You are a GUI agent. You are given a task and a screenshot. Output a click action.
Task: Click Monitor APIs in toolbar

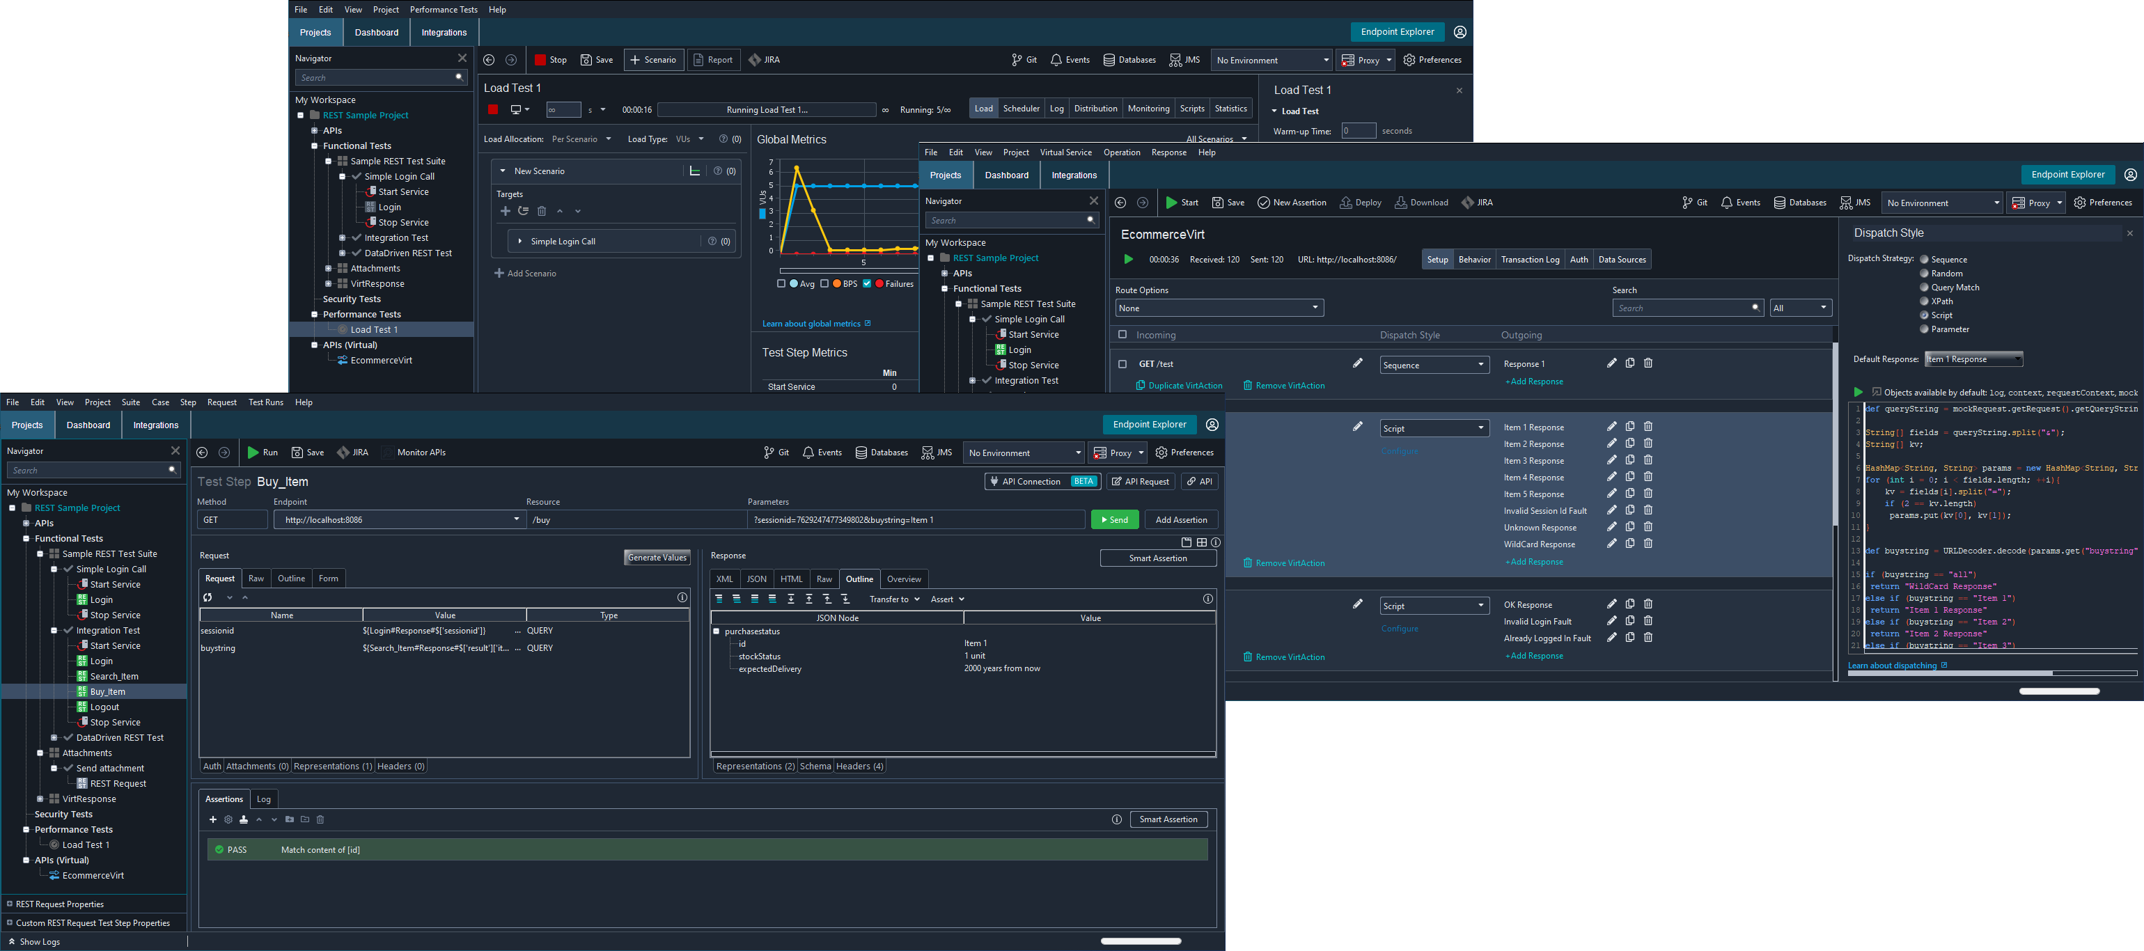click(414, 453)
